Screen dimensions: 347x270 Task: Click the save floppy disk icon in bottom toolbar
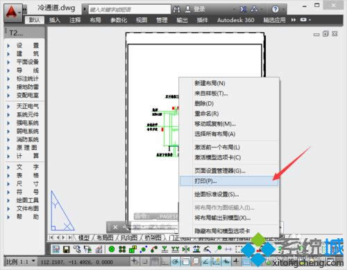[67, 249]
